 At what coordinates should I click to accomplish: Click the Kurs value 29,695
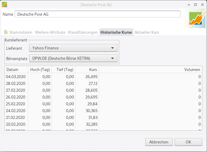point(91,97)
